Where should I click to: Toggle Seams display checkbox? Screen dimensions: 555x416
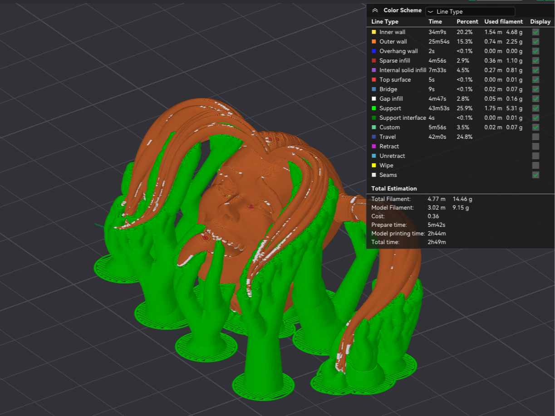coord(535,175)
